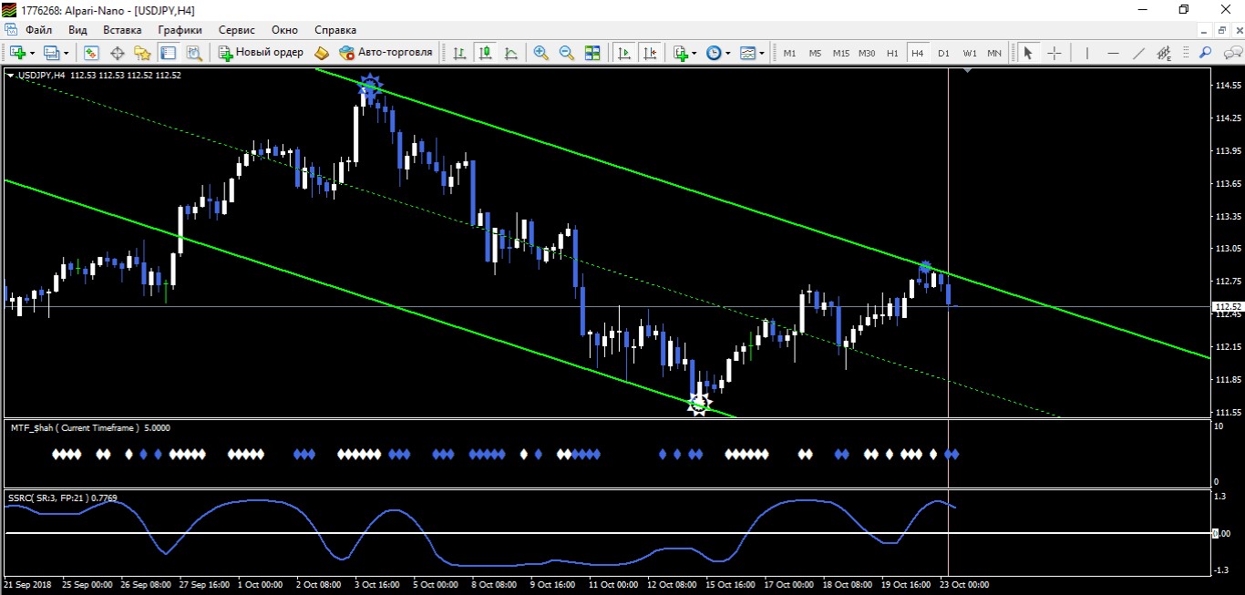Screen dimensions: 1245x595
Task: Open the Strategy Tester icon
Action: pos(193,53)
